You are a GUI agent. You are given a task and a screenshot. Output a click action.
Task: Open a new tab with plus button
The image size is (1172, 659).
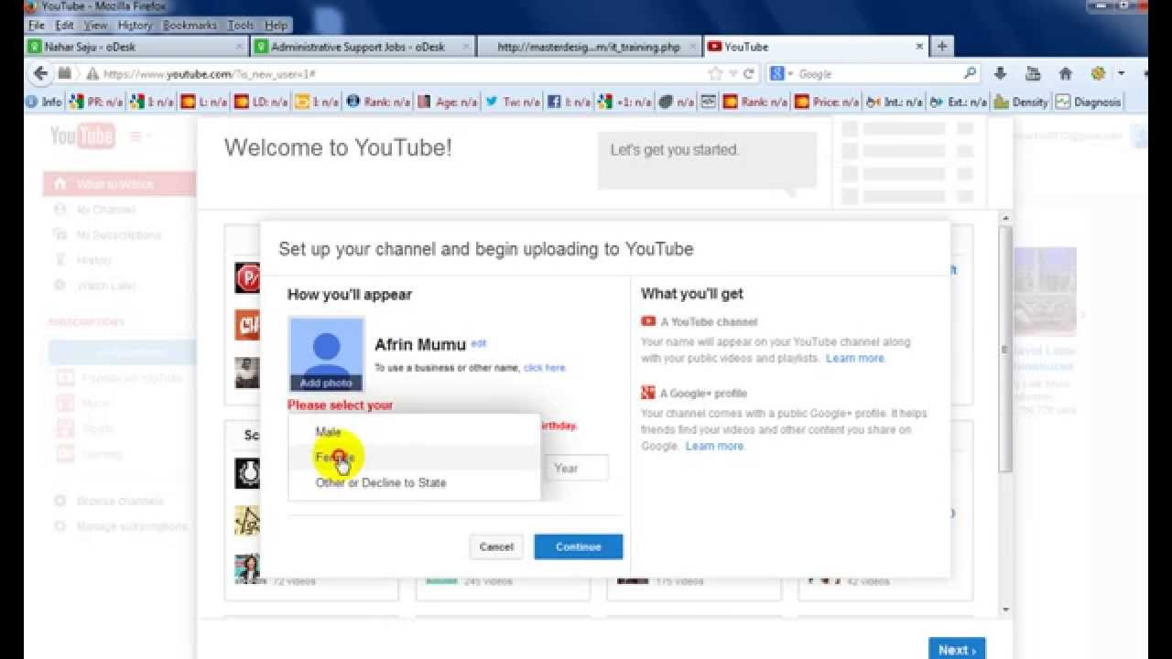[941, 46]
